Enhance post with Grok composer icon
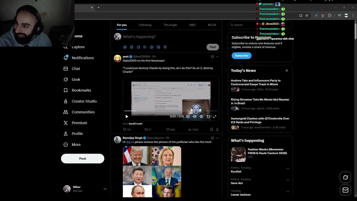This screenshot has width=357, height=201. pyautogui.click(x=138, y=47)
